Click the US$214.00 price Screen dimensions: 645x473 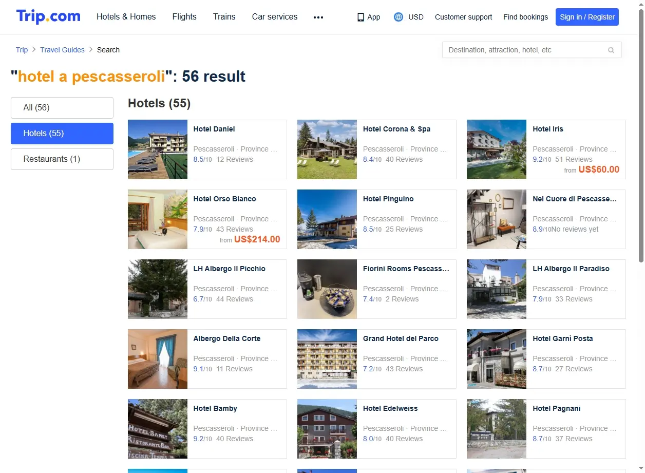pyautogui.click(x=257, y=239)
